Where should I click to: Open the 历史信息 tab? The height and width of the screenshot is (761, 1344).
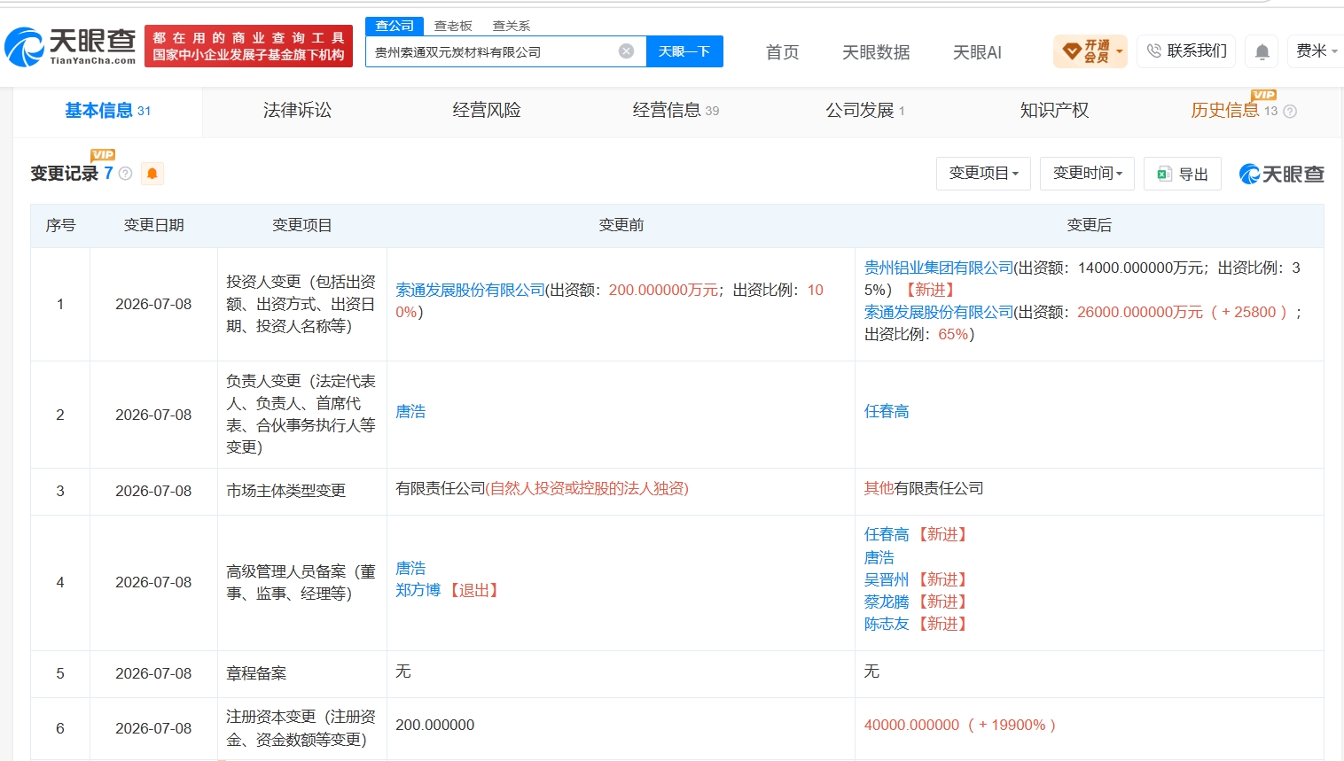(x=1234, y=111)
